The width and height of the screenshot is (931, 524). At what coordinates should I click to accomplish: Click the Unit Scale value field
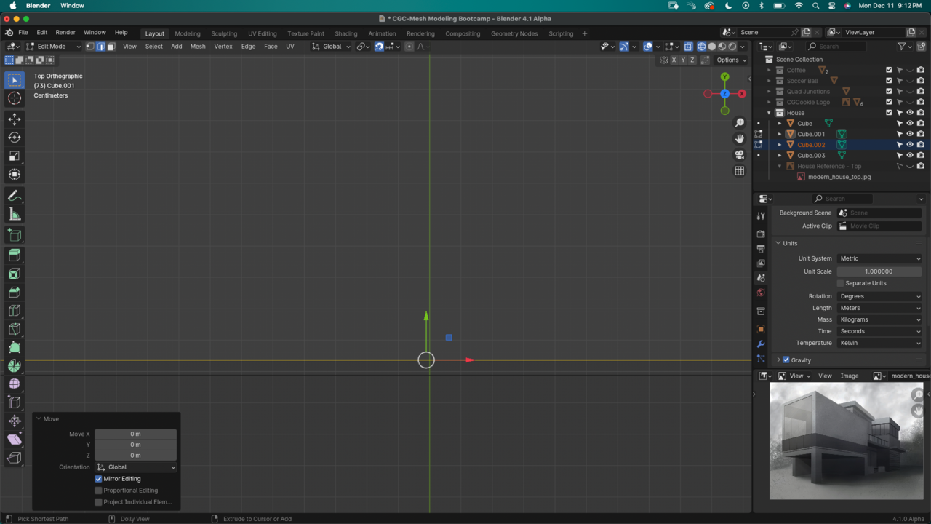point(879,271)
